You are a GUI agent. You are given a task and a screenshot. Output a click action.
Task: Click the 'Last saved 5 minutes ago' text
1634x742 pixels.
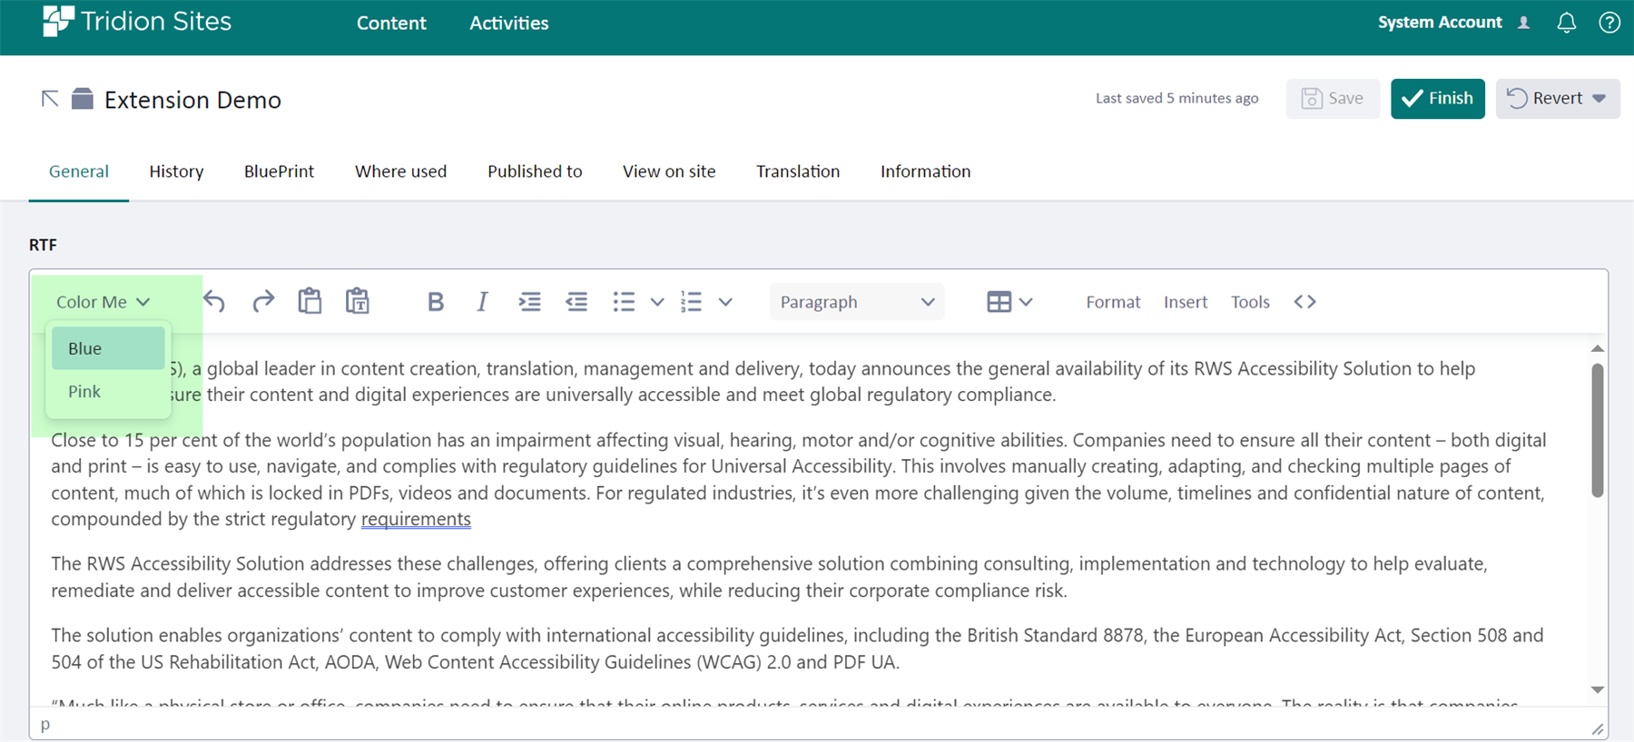(x=1176, y=98)
